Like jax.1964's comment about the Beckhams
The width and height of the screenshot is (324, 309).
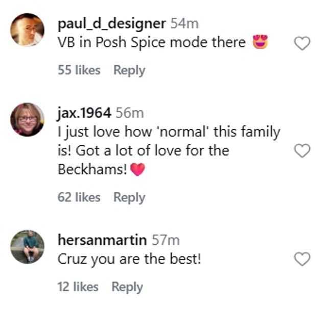[303, 151]
